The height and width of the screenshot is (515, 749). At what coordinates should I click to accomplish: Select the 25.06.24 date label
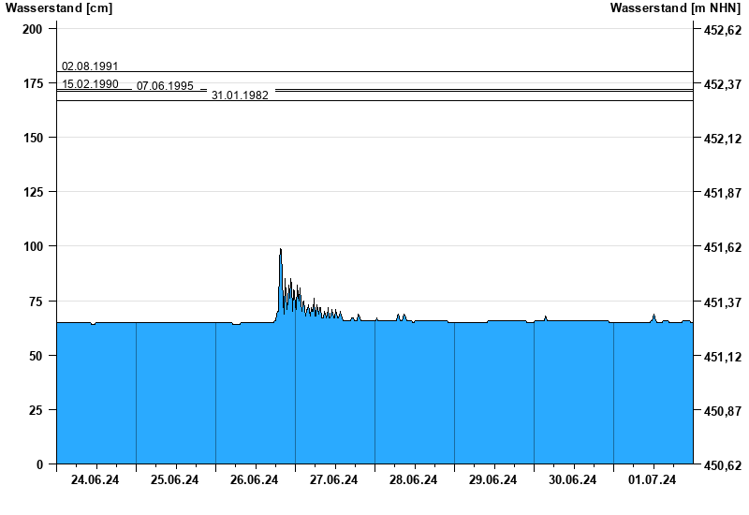click(x=175, y=480)
